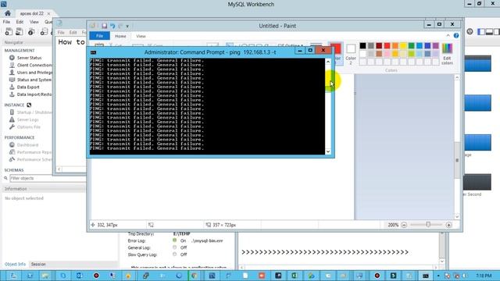The image size is (500, 281).
Task: Open the Paint File tab
Action: (99, 36)
